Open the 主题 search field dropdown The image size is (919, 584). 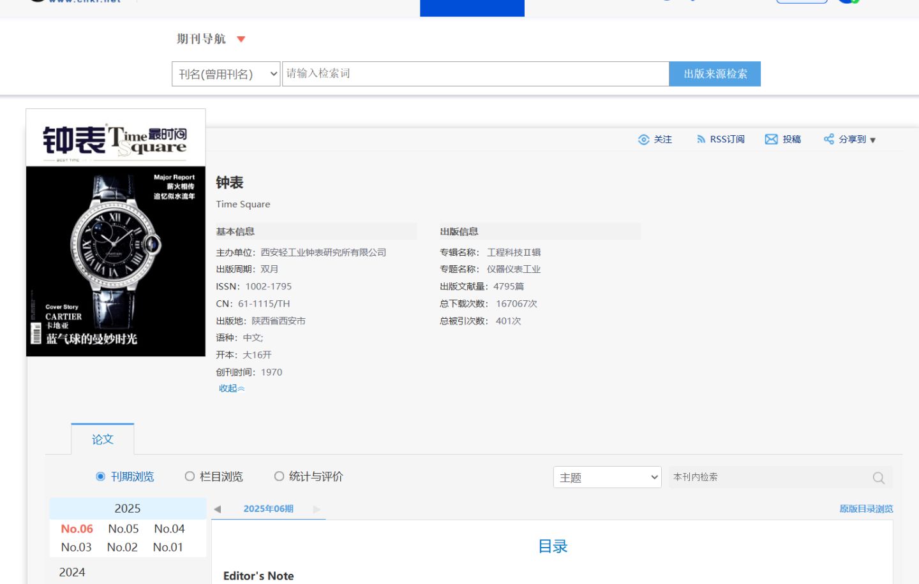click(607, 478)
